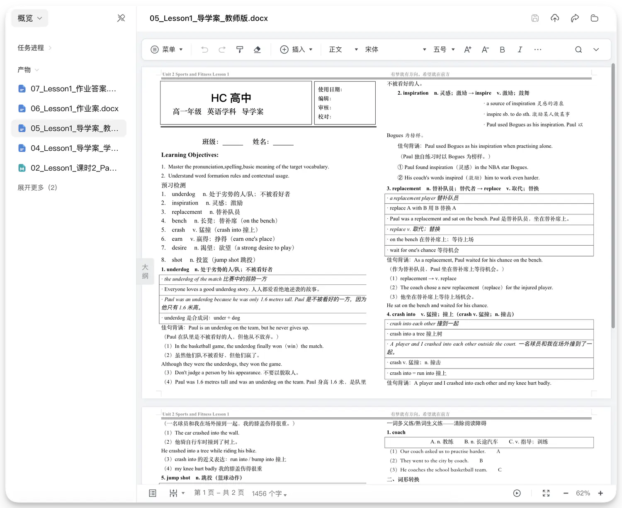The height and width of the screenshot is (508, 622).
Task: Open the 概览 dropdown
Action: [30, 18]
